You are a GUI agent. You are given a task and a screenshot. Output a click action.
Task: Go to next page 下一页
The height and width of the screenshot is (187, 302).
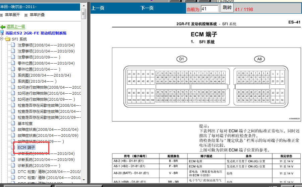[147, 8]
